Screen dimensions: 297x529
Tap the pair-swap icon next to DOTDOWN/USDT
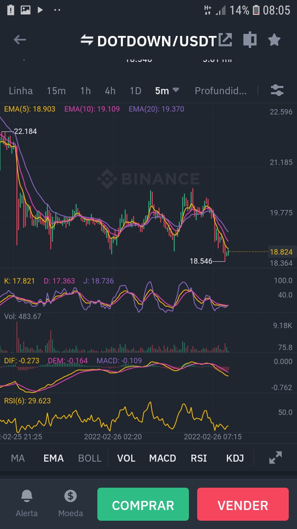[87, 40]
